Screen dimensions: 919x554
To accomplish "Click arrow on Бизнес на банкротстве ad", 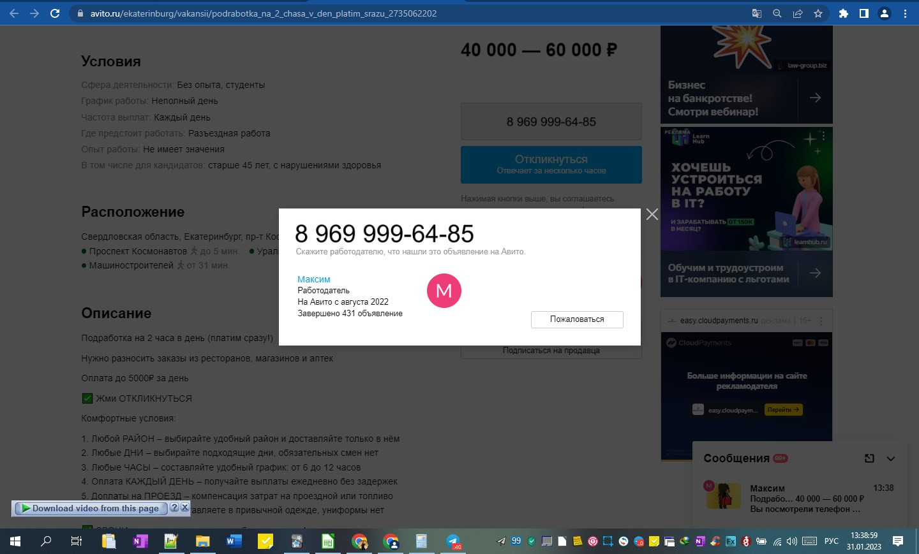I will (815, 98).
